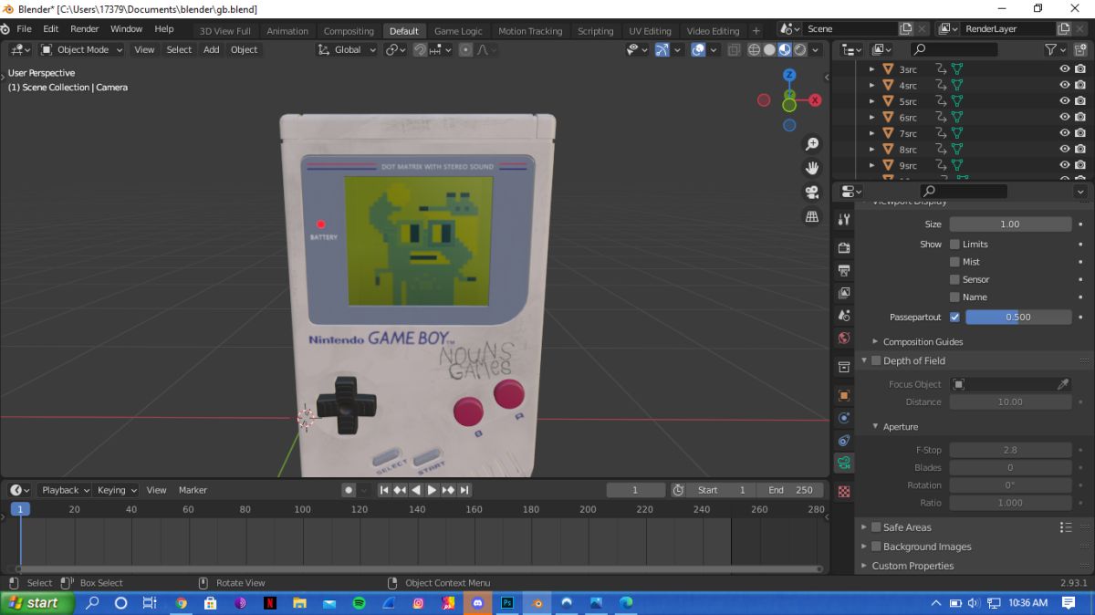Jump to the end frame
The width and height of the screenshot is (1095, 615).
(x=464, y=490)
